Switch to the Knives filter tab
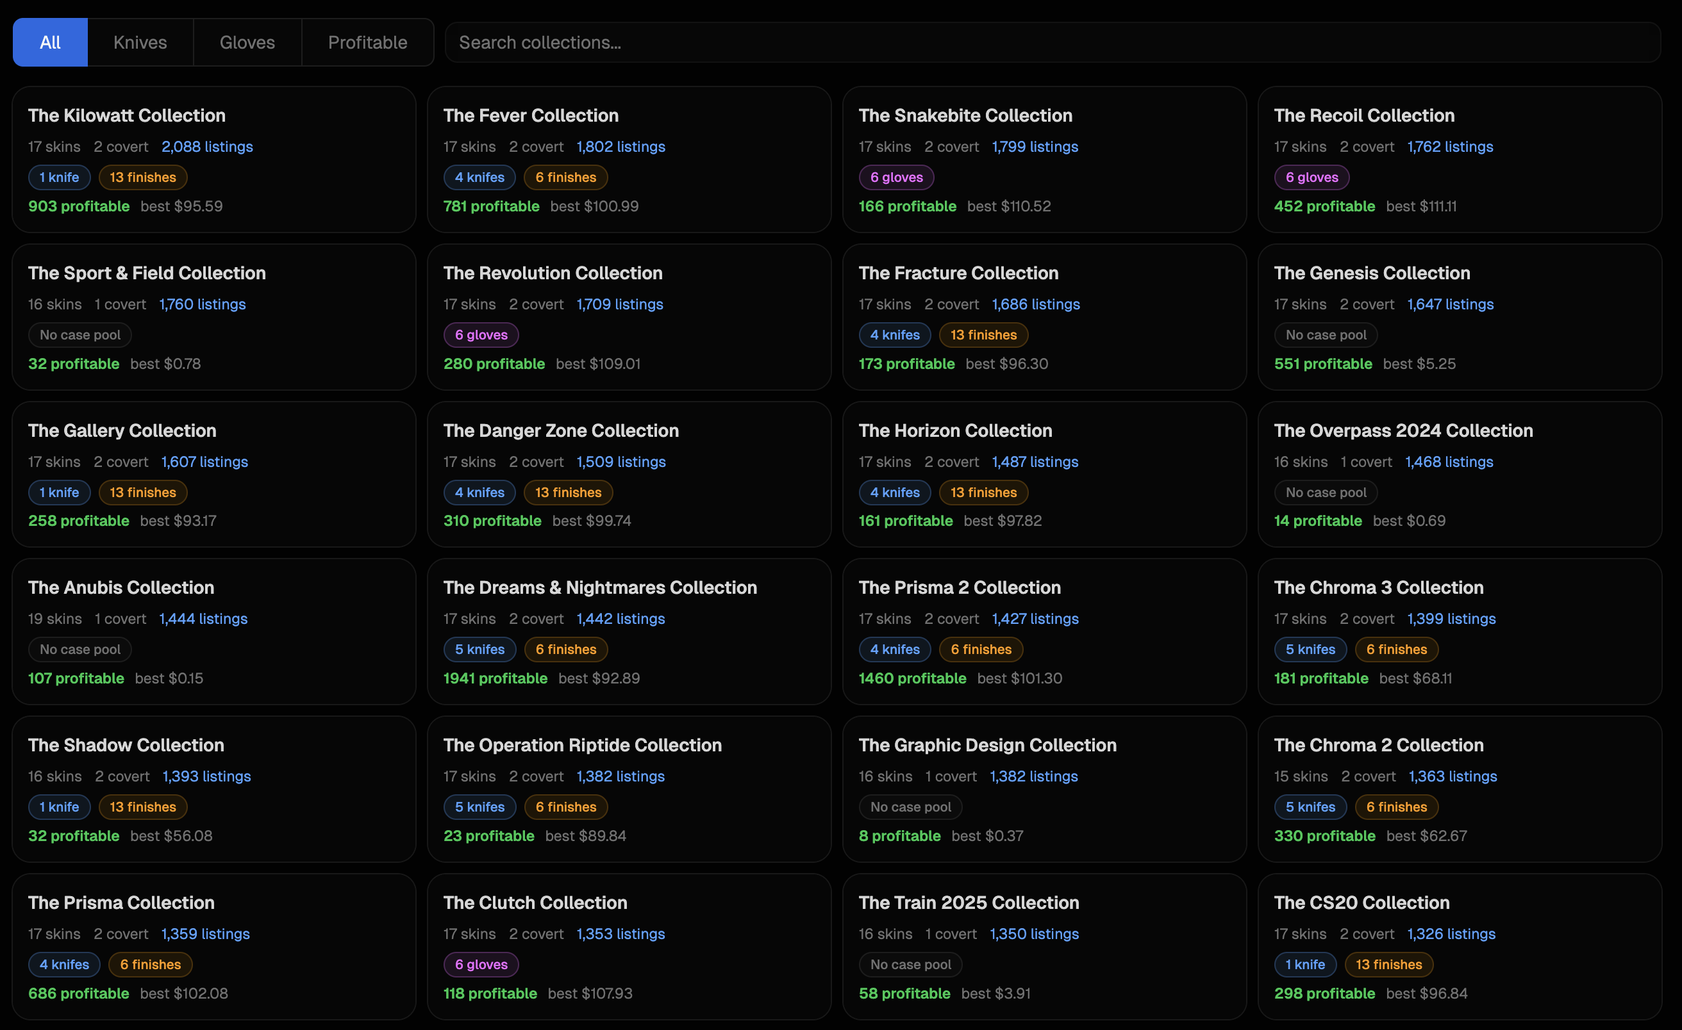1682x1030 pixels. coord(140,42)
